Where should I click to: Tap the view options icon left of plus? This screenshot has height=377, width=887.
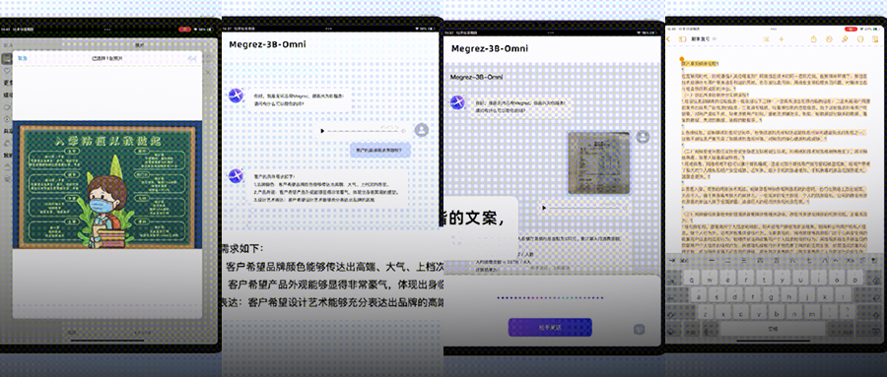pos(767,39)
